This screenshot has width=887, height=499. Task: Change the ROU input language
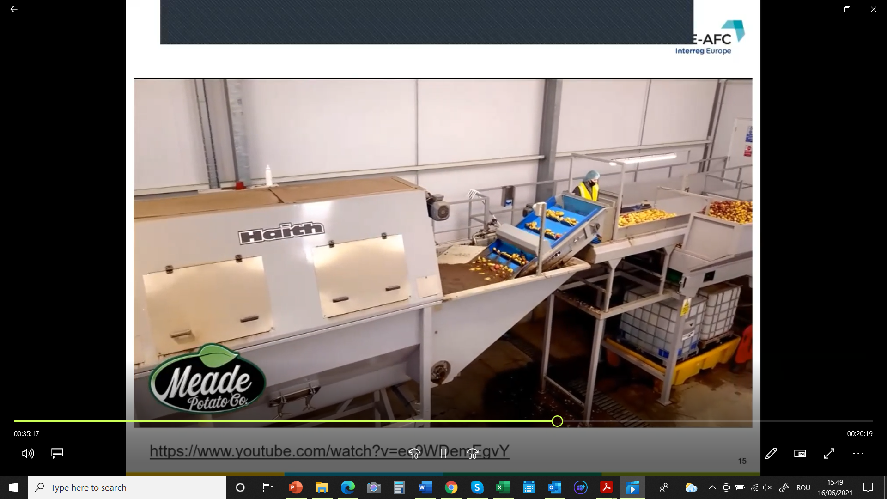click(803, 488)
